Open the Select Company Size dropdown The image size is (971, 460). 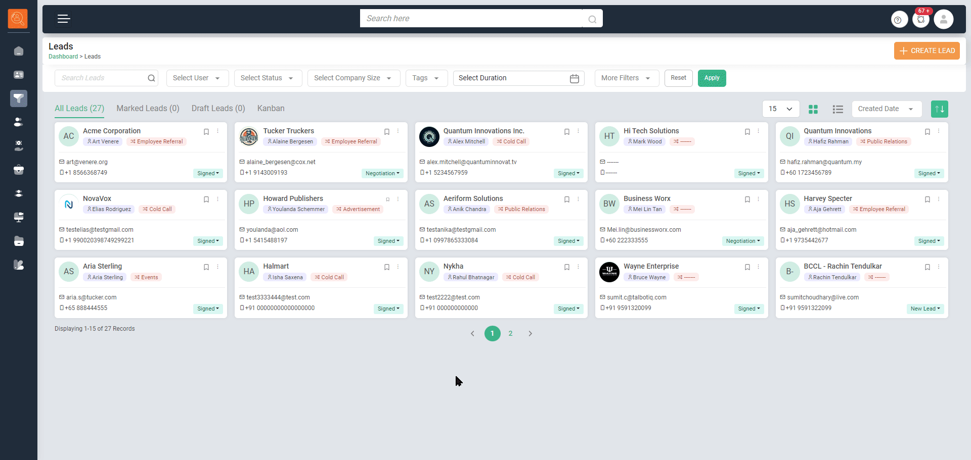tap(353, 78)
